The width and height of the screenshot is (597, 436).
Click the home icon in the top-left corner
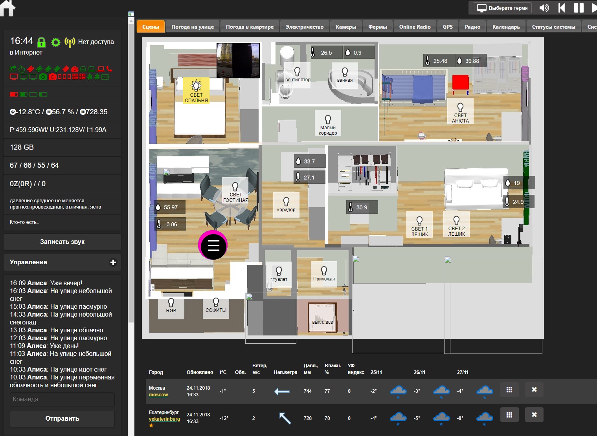(x=7, y=8)
